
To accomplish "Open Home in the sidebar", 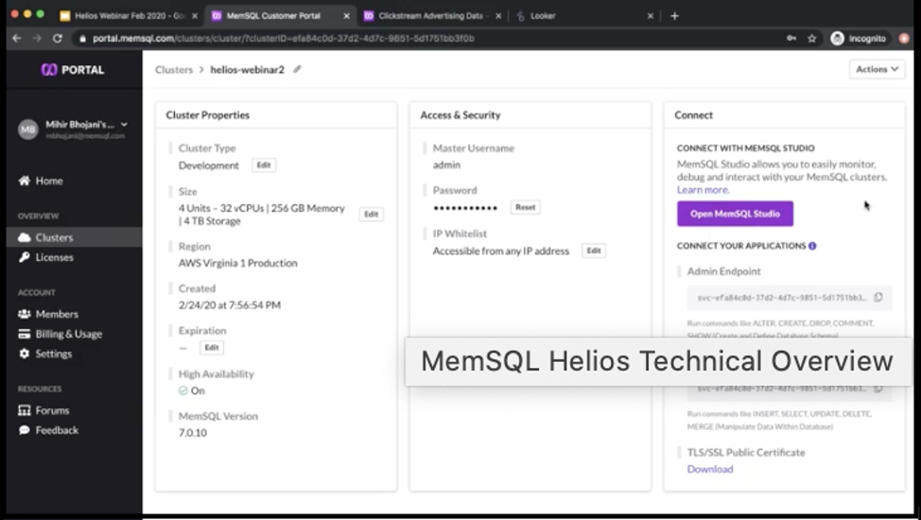I will (49, 181).
